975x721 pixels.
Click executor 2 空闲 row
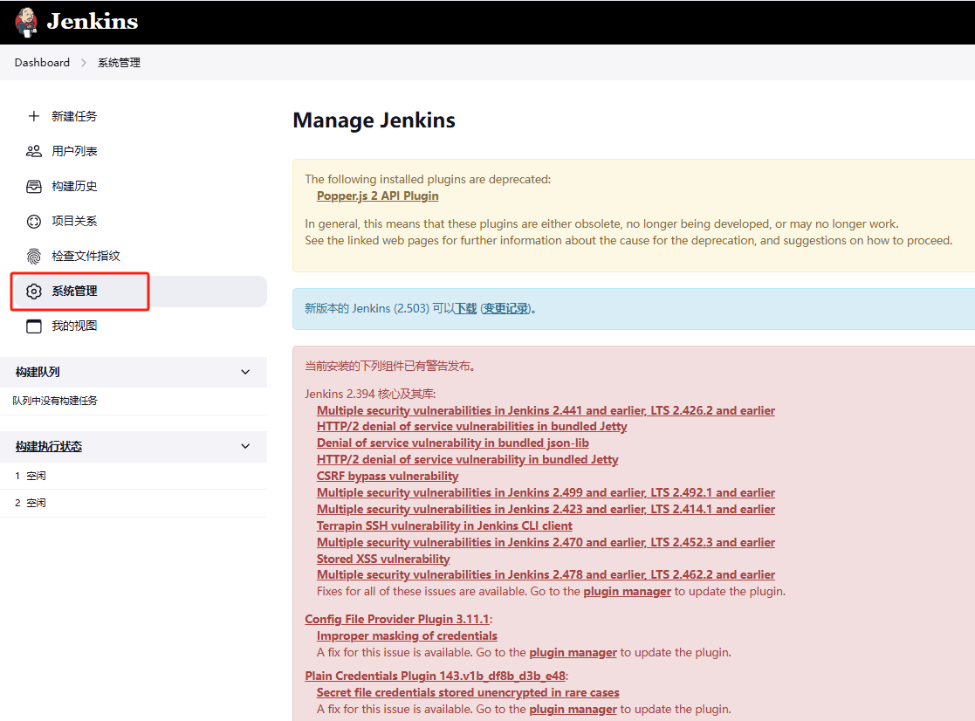point(133,503)
